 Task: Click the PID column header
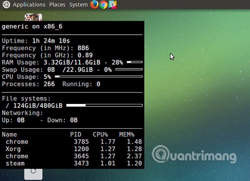pos(76,134)
